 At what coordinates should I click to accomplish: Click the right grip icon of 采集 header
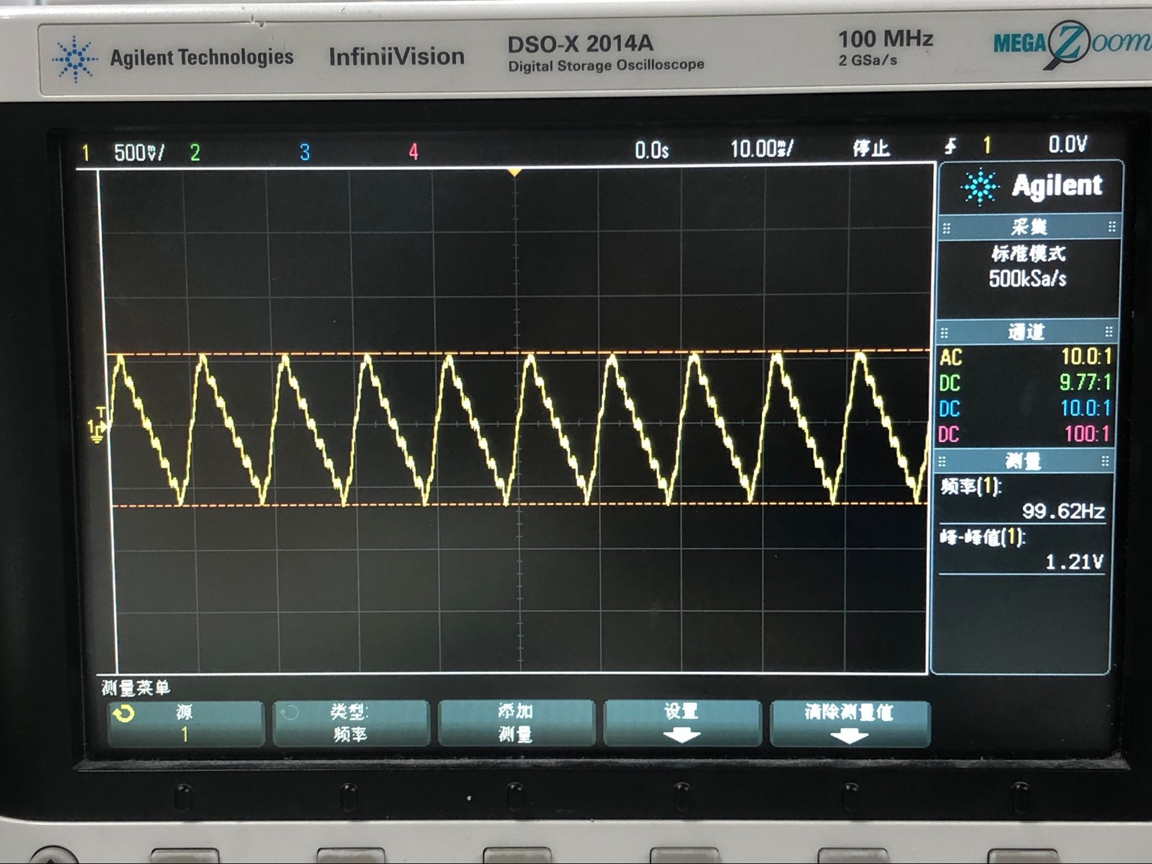[1112, 227]
